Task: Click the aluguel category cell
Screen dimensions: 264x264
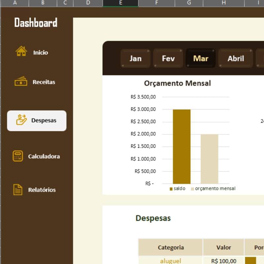Action: (171, 261)
